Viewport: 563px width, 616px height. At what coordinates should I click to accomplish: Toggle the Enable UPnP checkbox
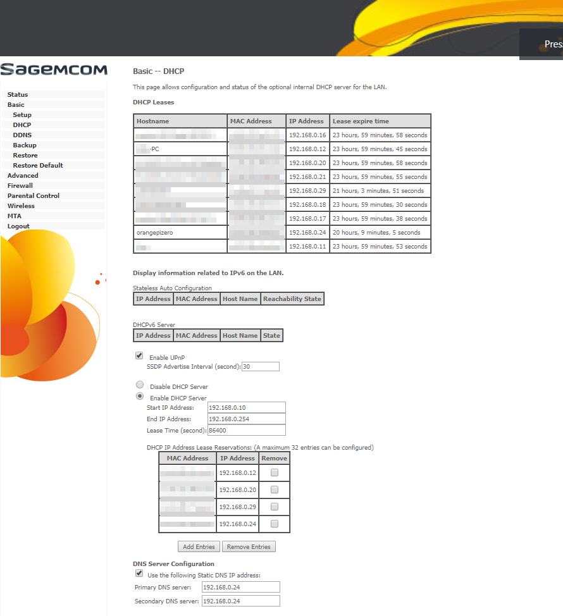coord(139,356)
